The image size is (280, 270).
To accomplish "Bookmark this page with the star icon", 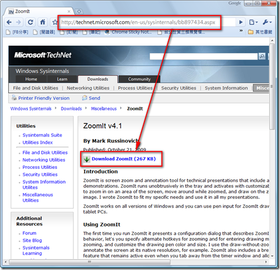I will point(54,22).
